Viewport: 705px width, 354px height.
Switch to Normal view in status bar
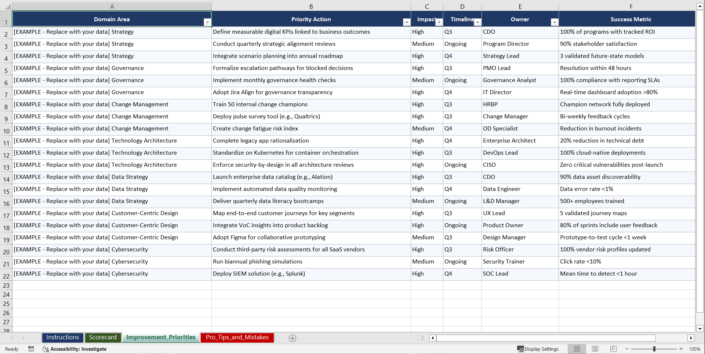(577, 349)
